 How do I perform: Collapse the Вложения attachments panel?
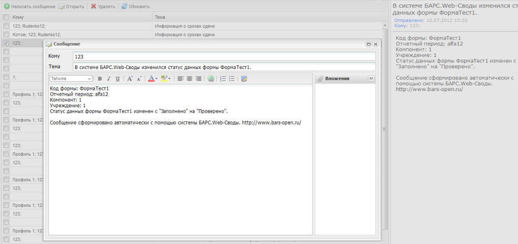(x=371, y=79)
